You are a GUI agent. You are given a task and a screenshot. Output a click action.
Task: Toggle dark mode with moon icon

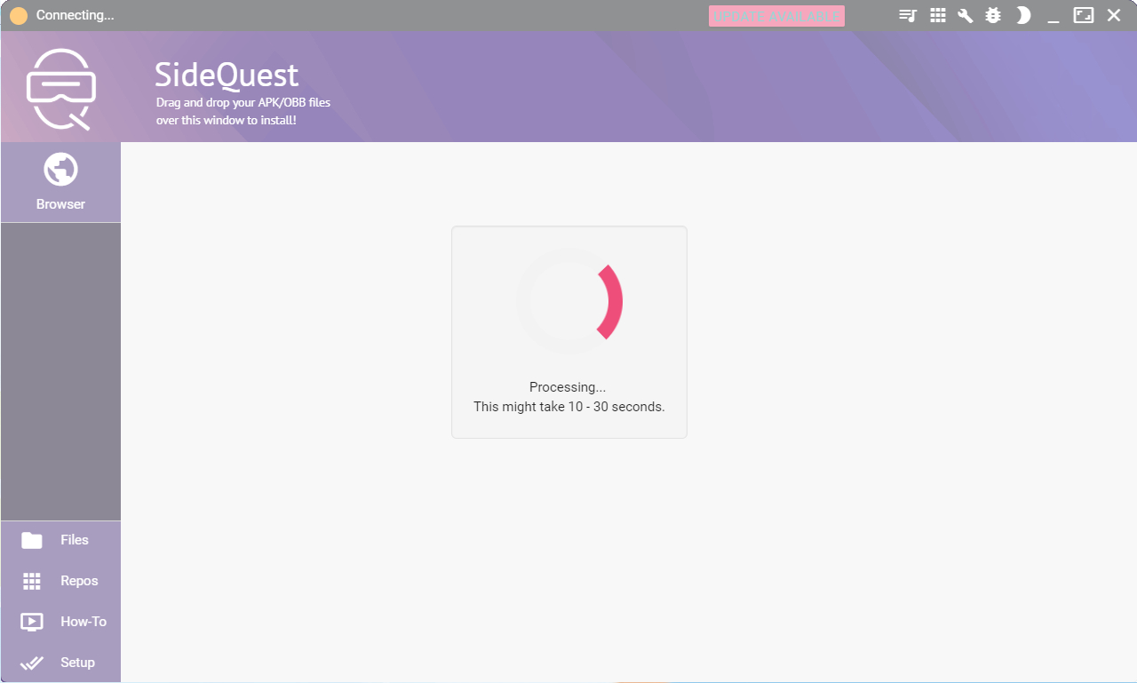pos(1023,15)
